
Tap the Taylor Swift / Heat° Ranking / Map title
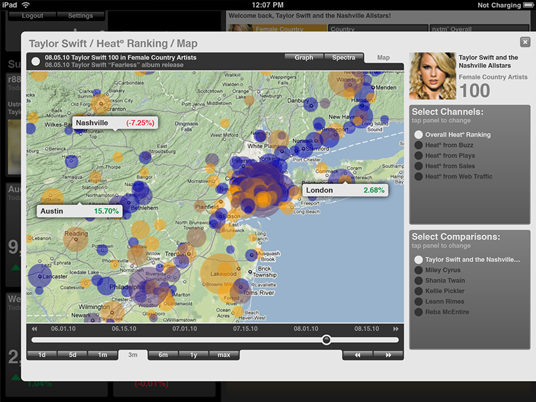113,44
